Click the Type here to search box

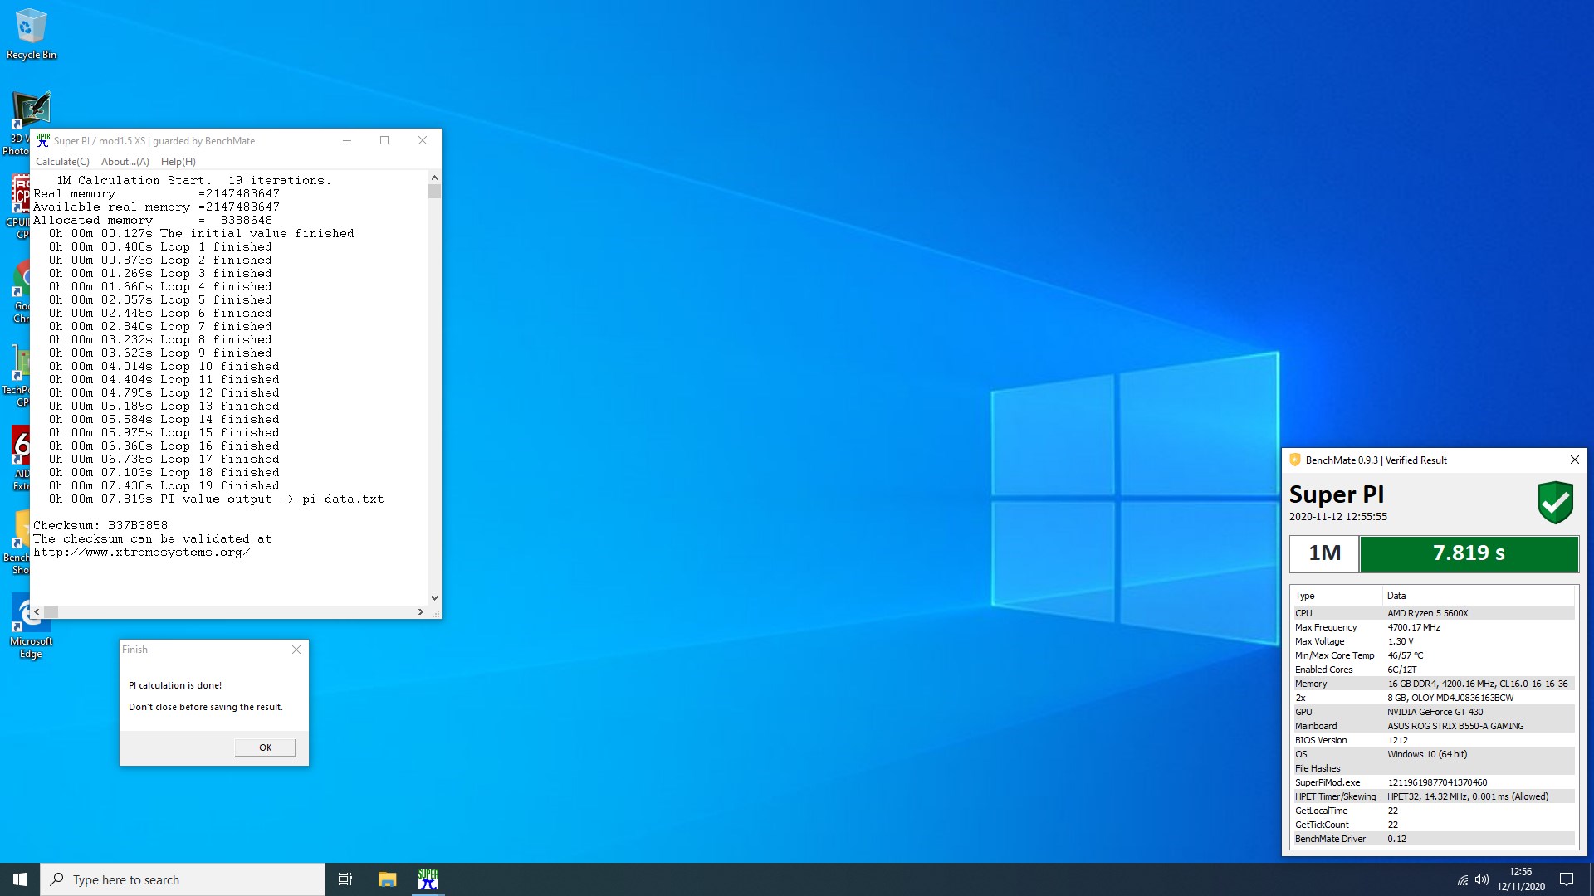click(x=183, y=879)
